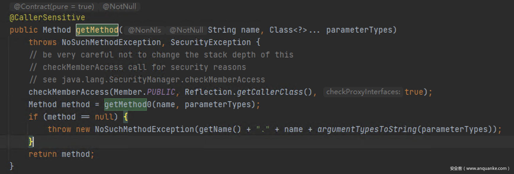Click argumentTypesToString method call
Screen dimensions: 514x174
pos(367,129)
